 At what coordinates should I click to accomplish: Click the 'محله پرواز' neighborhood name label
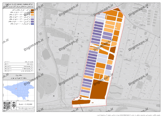19,75
